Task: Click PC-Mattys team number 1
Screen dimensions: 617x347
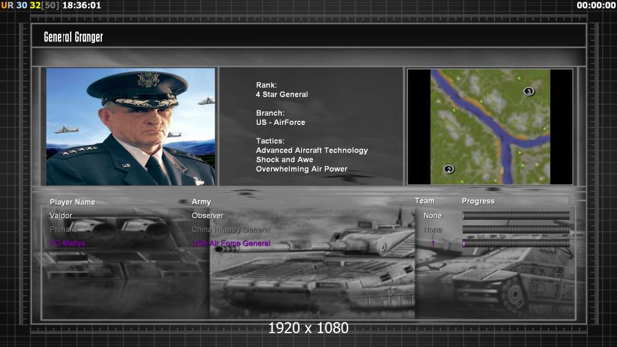Action: pos(433,243)
